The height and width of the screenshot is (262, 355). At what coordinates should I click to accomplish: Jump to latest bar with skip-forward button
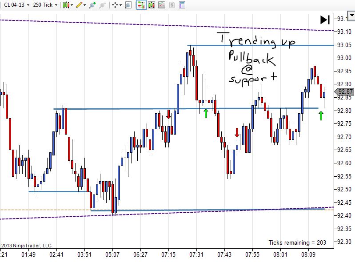325,20
